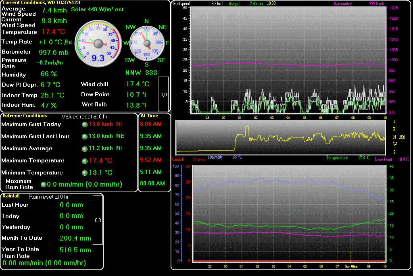Screen dimensions: 413x276
Task: Click the 5:11 AM time entry
Action: [x=151, y=172]
